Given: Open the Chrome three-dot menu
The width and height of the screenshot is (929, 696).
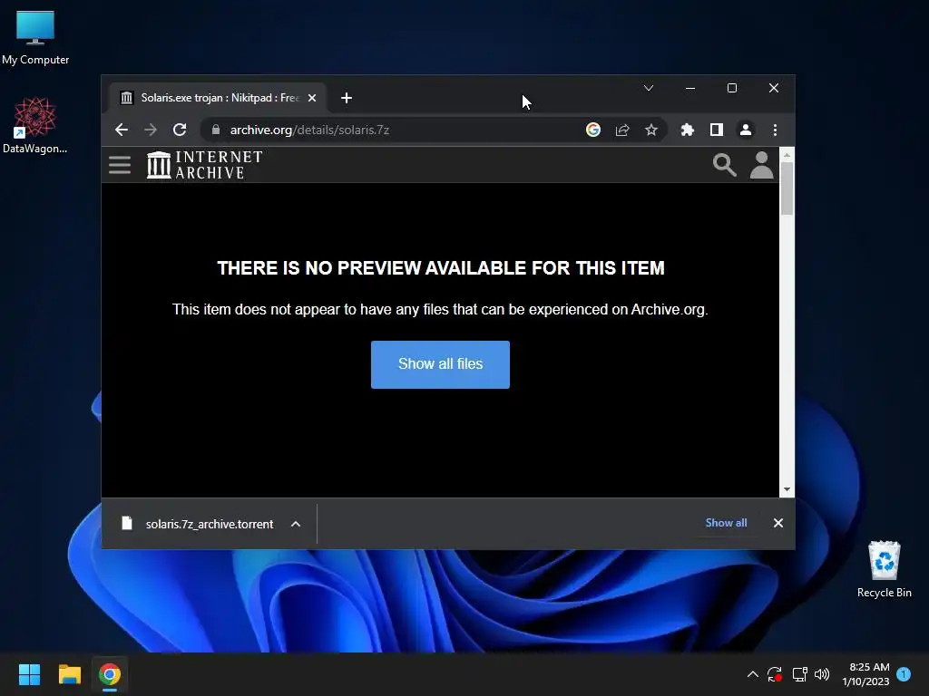Looking at the screenshot, I should 775,130.
